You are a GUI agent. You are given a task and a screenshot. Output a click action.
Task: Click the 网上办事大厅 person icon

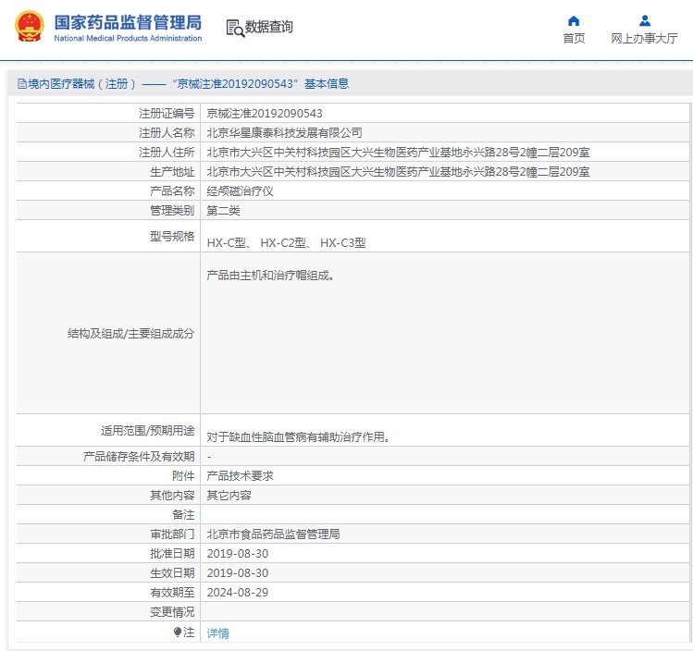(645, 20)
